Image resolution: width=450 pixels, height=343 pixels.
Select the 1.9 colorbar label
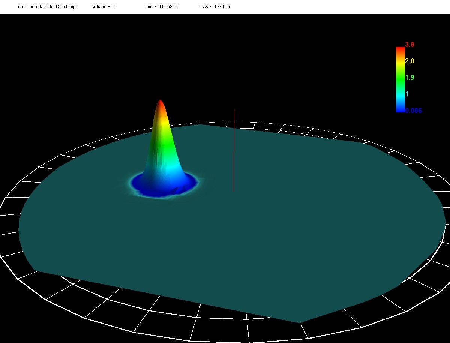click(x=409, y=78)
